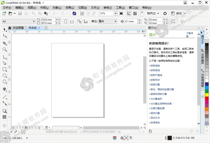Open the 绘制形状 hint link
The height and width of the screenshot is (143, 210).
coord(155,80)
